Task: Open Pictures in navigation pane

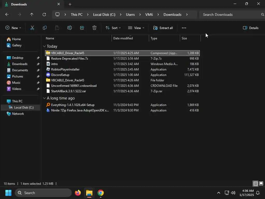Action: (x=17, y=76)
